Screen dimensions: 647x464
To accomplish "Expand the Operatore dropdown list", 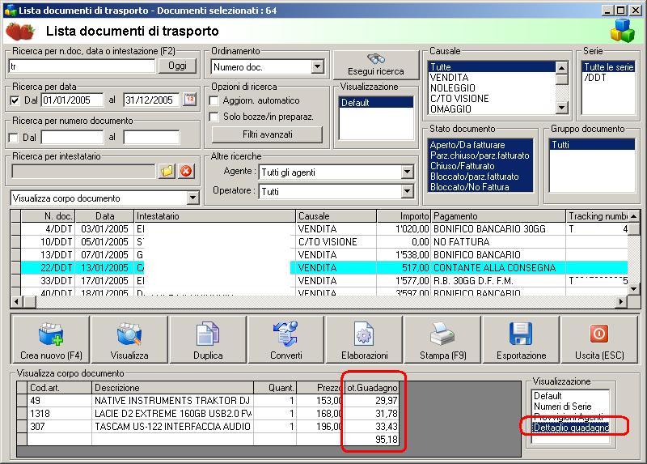I will tap(407, 191).
